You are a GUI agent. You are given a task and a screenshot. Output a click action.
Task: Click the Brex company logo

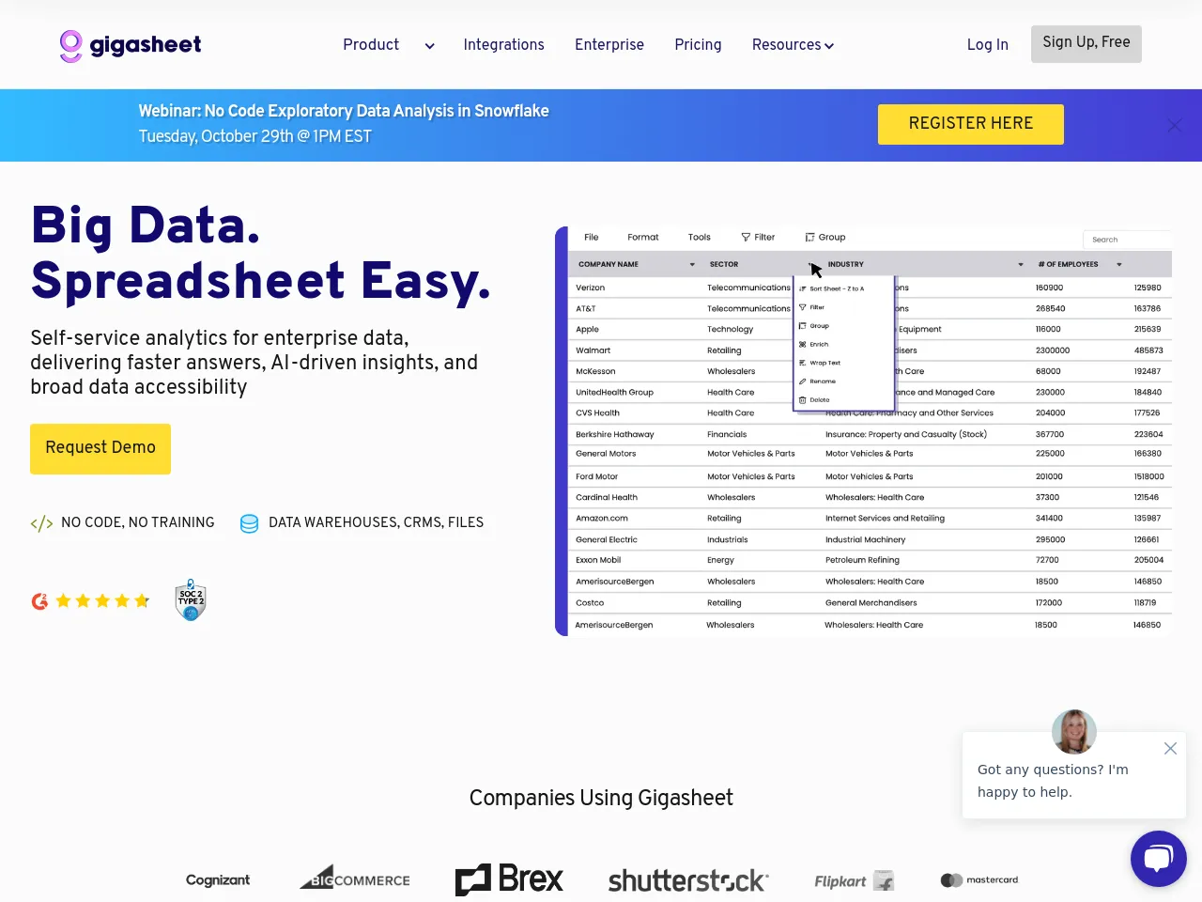tap(509, 879)
